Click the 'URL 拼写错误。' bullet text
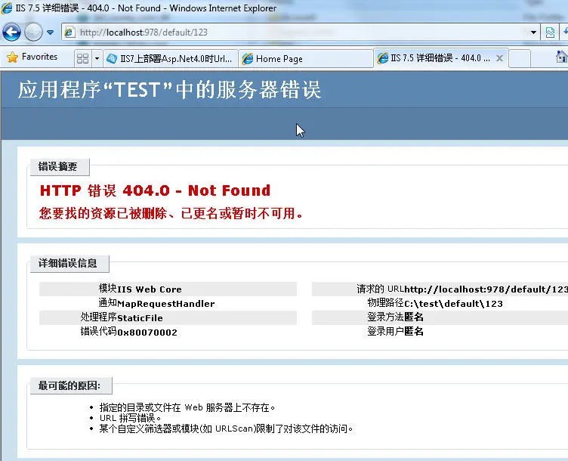The image size is (568, 461). (x=131, y=418)
